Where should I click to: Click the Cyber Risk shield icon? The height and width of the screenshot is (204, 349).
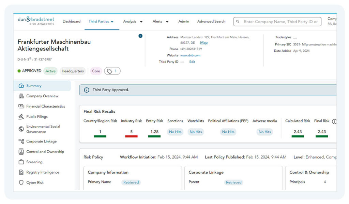[x=21, y=182]
